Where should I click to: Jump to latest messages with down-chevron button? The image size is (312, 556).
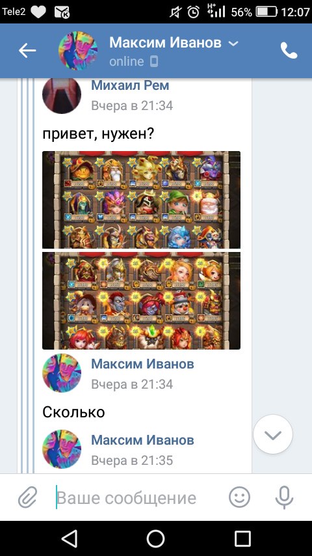[273, 434]
